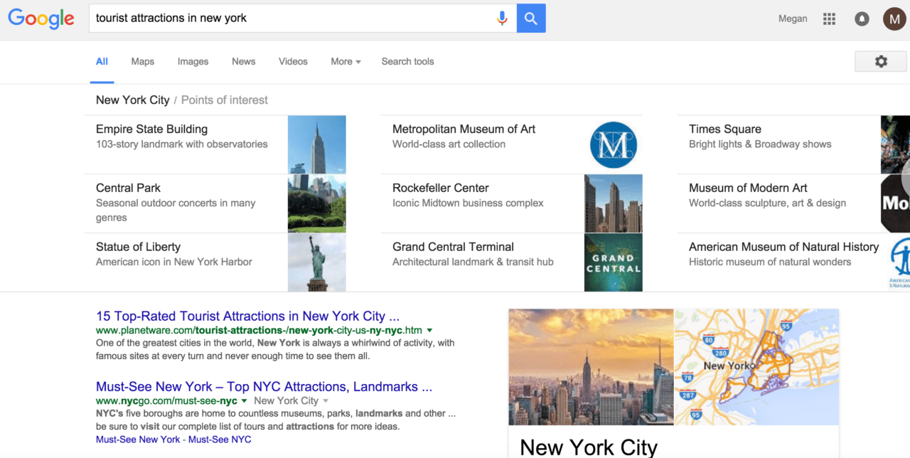Open the Google apps grid icon
910x458 pixels.
coord(829,19)
